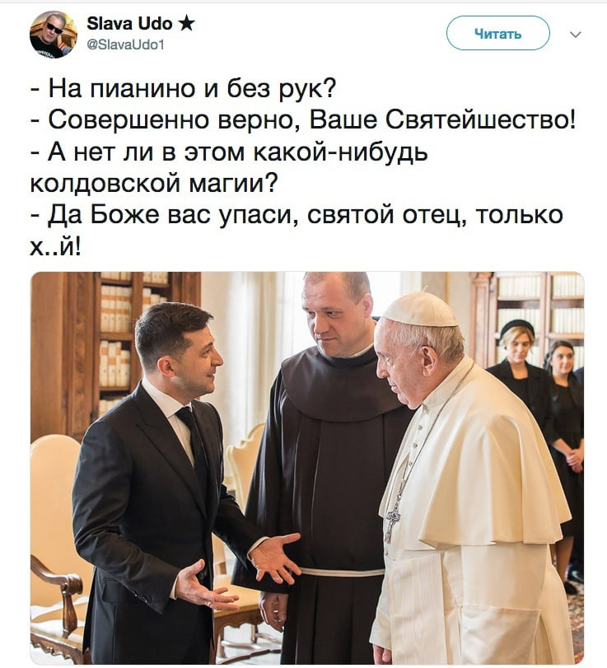Click line 'Совершенно верно, Ваше Святейшество!'
Screen dimensions: 607x668
pos(303,120)
